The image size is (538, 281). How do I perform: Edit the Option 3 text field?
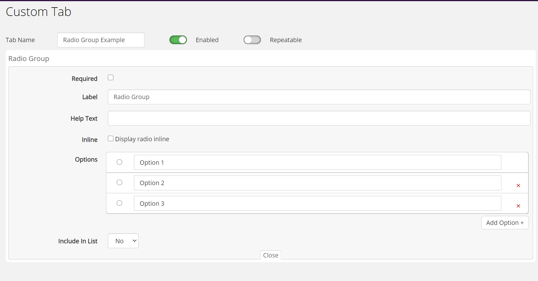317,203
